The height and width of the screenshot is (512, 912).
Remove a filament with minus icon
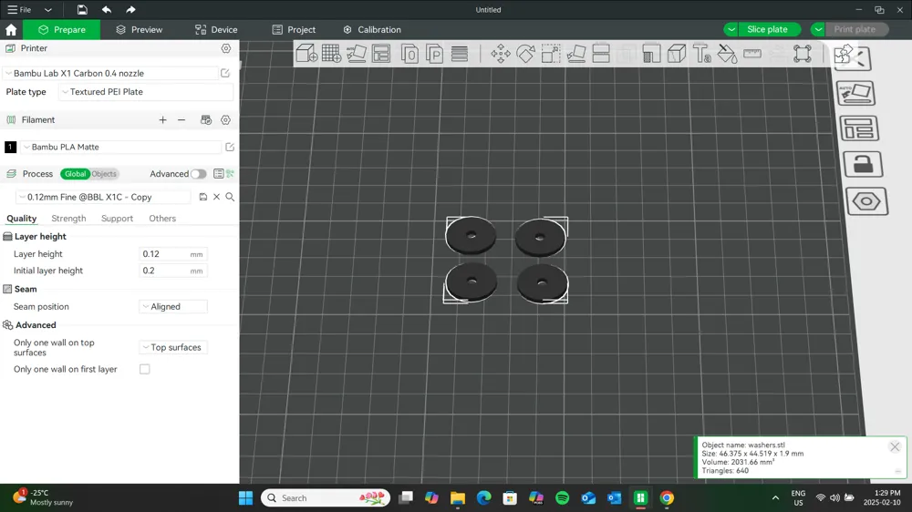click(181, 119)
